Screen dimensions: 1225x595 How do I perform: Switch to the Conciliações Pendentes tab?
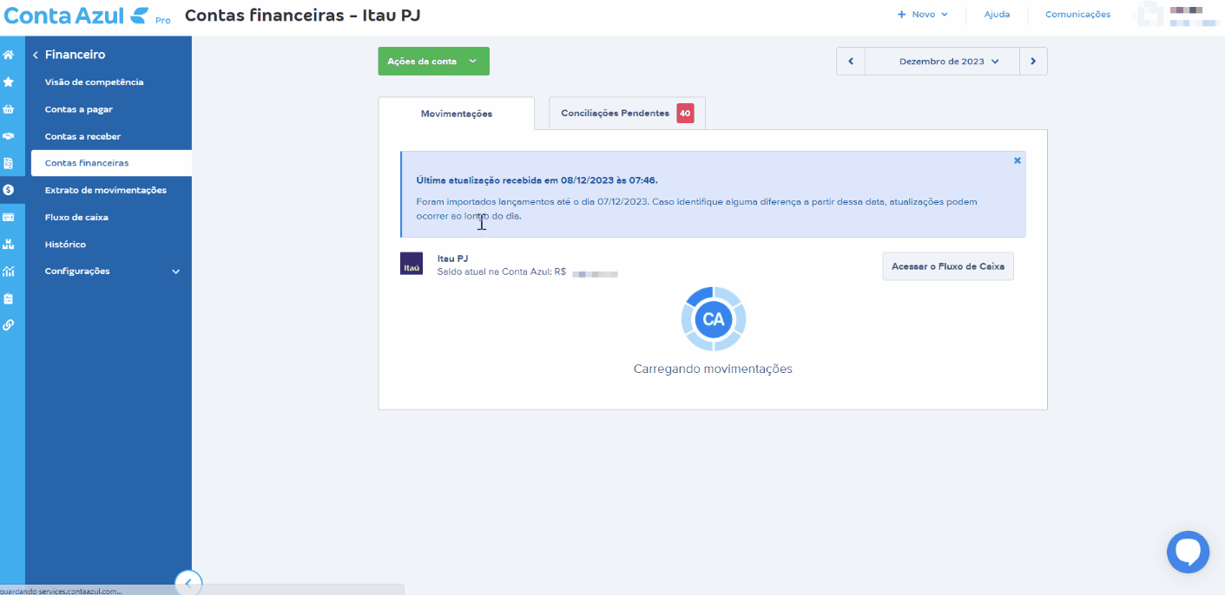[x=627, y=114]
